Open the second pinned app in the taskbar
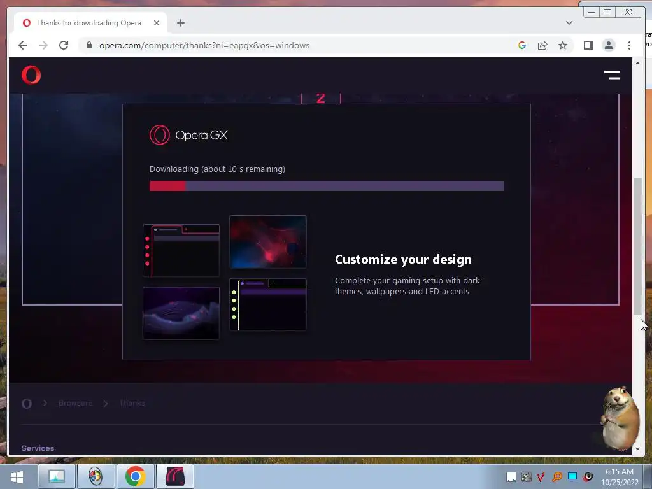 [96, 476]
